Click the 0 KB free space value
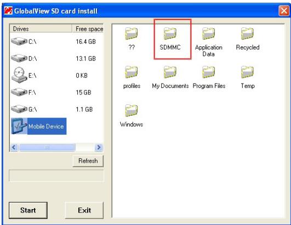Screen dimensions: 291x225 click(82, 75)
